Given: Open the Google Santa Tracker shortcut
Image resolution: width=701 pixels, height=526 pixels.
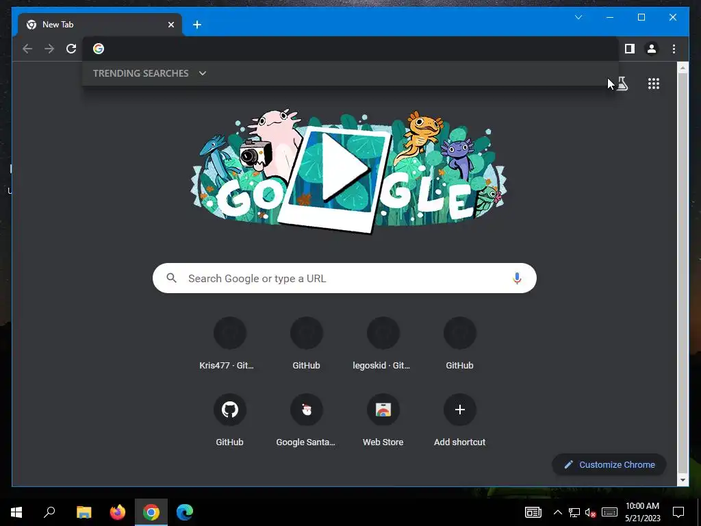Looking at the screenshot, I should (306, 420).
